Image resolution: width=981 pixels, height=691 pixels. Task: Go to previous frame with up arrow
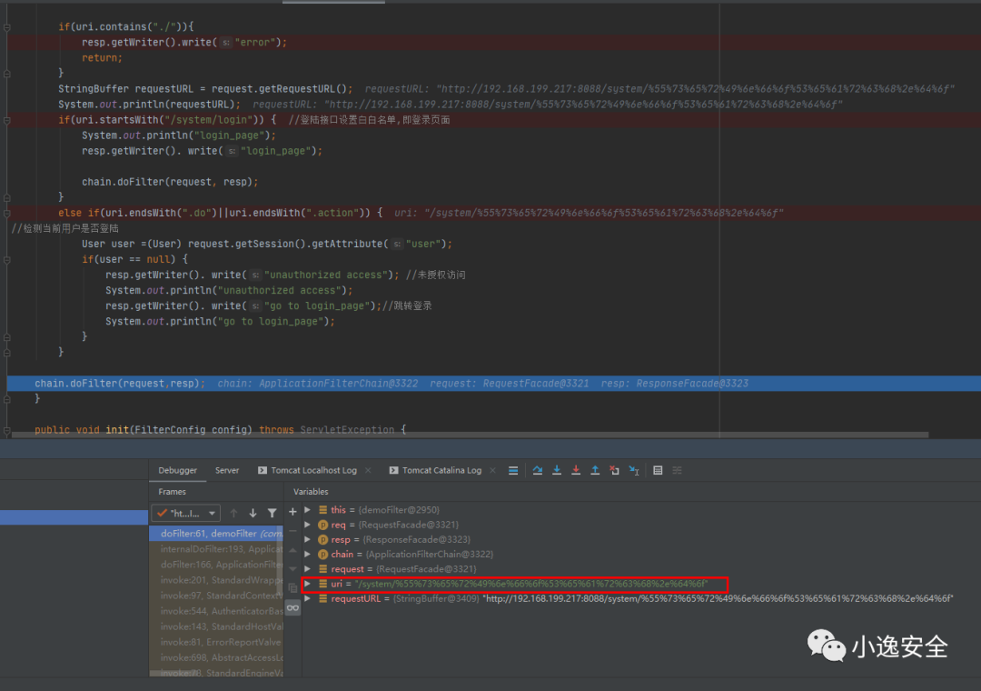click(x=234, y=513)
